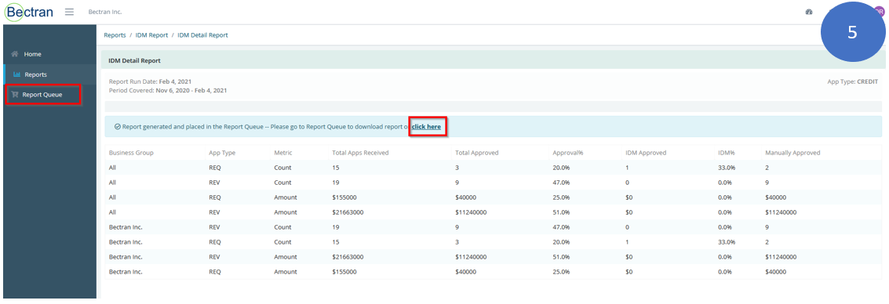Click the 'IDM Detail Report' panel title

tap(134, 60)
